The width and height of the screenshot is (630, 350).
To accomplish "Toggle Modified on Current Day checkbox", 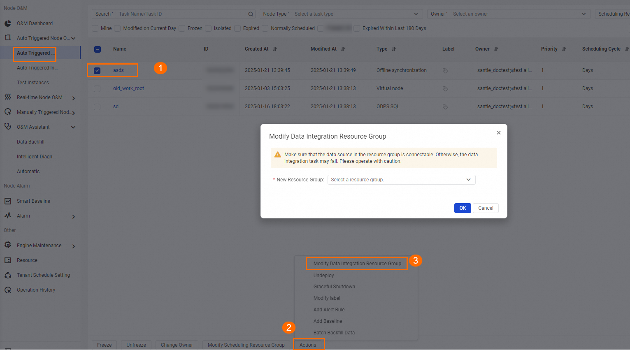I will pyautogui.click(x=117, y=28).
